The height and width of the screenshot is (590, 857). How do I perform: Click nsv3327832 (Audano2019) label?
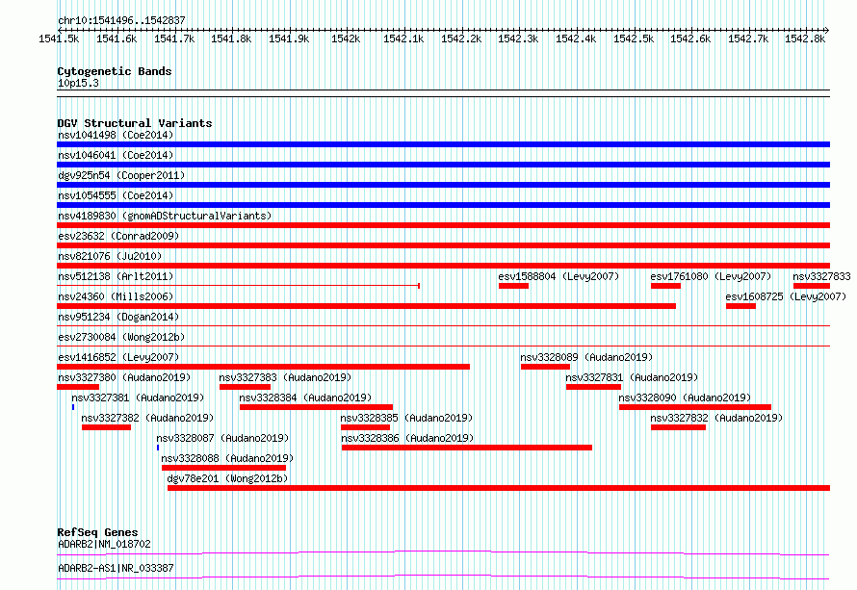coord(716,418)
